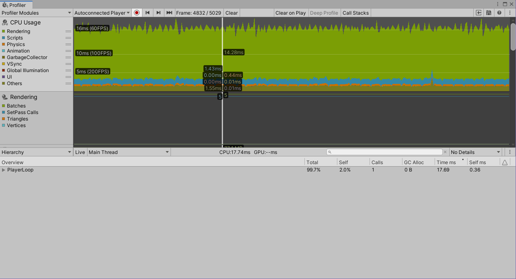Open profiler help via the question mark icon
Image resolution: width=516 pixels, height=279 pixels.
coord(499,13)
